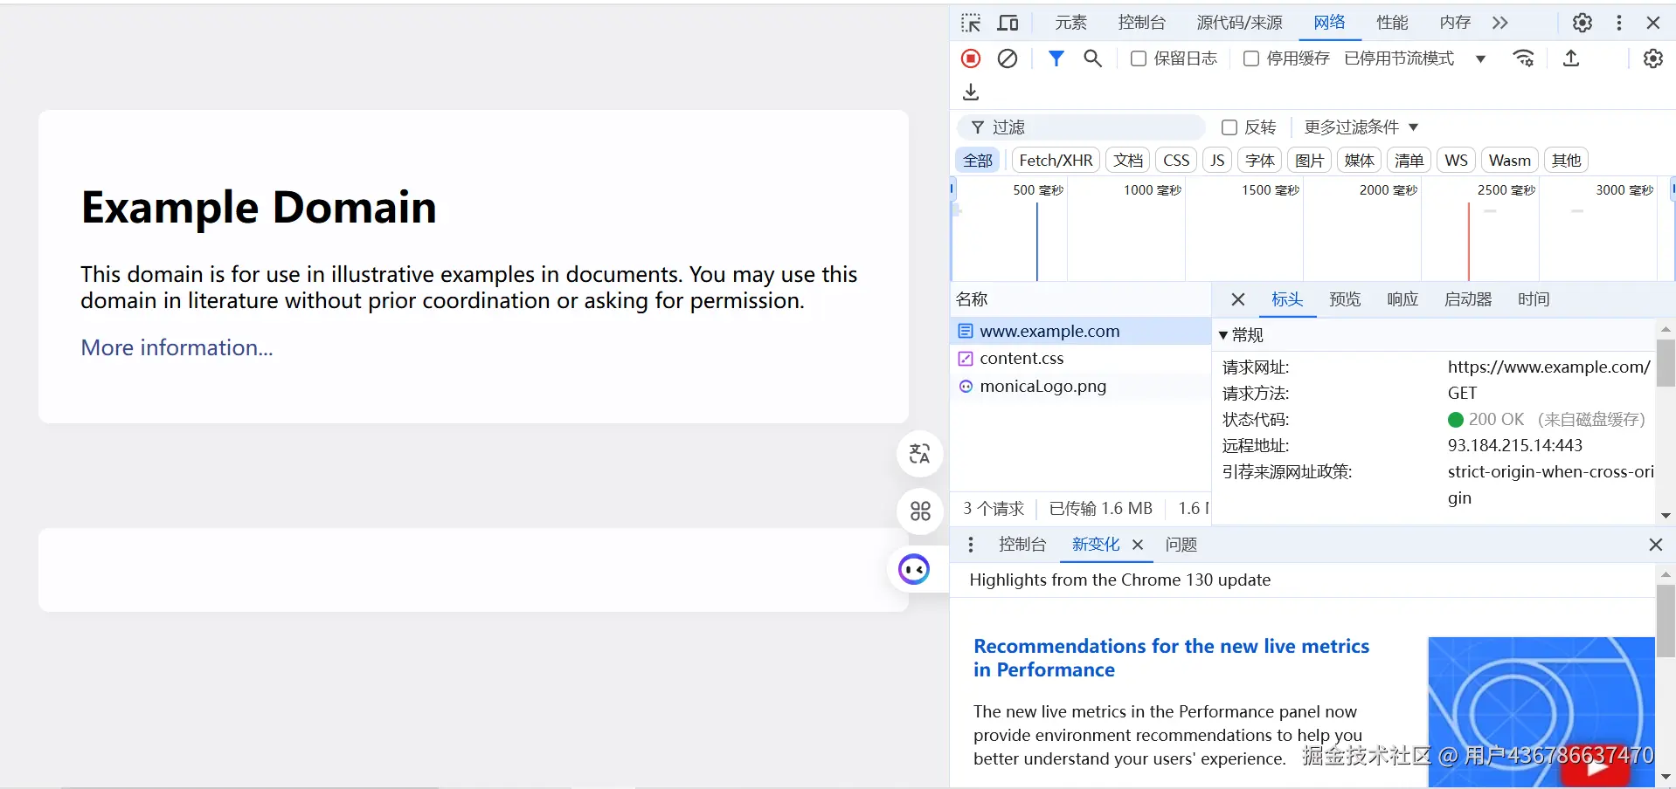The width and height of the screenshot is (1676, 789).
Task: Enable the 停用缓存 checkbox
Action: (x=1251, y=58)
